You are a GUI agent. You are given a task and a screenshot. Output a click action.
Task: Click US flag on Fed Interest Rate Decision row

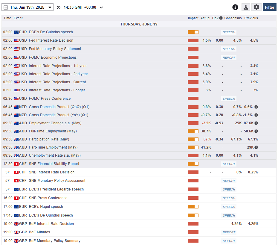[16, 40]
